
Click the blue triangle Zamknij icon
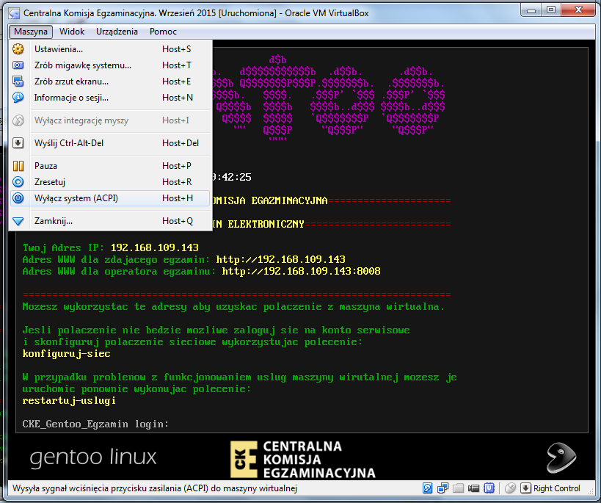[18, 221]
